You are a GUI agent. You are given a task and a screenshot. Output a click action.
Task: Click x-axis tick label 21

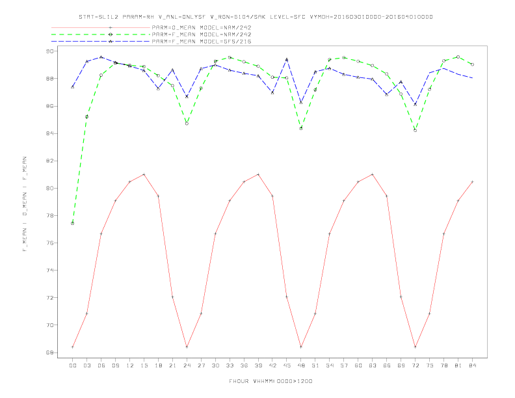click(x=172, y=365)
